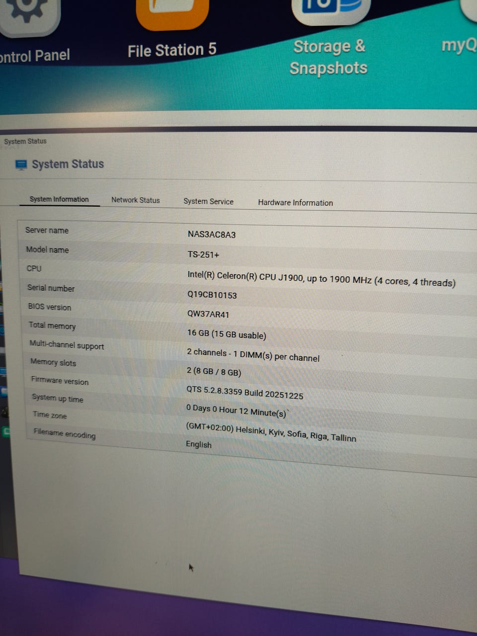Screen dimensions: 477x636
Task: Open the System Service tab
Action: coord(208,201)
